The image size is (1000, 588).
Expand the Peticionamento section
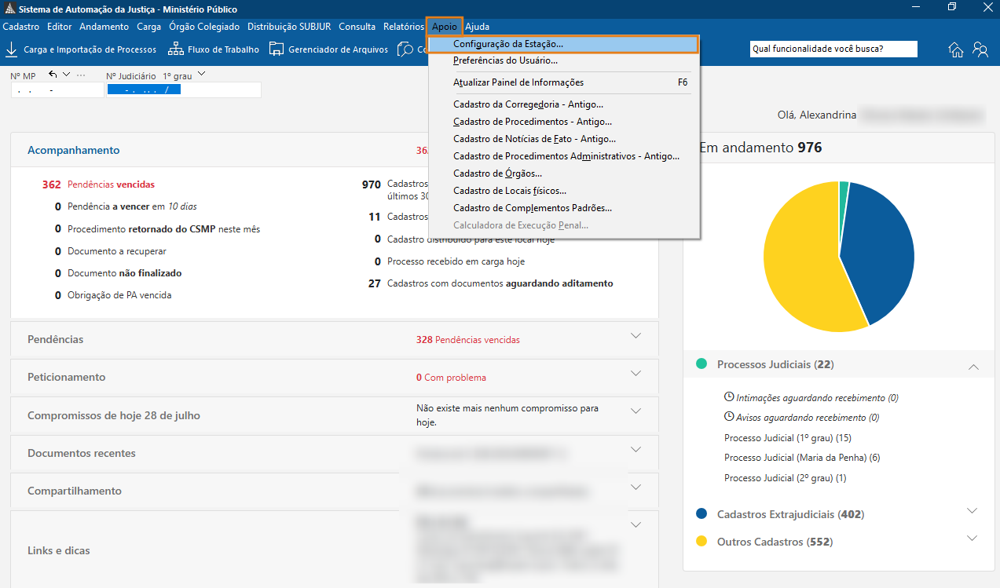click(x=636, y=374)
